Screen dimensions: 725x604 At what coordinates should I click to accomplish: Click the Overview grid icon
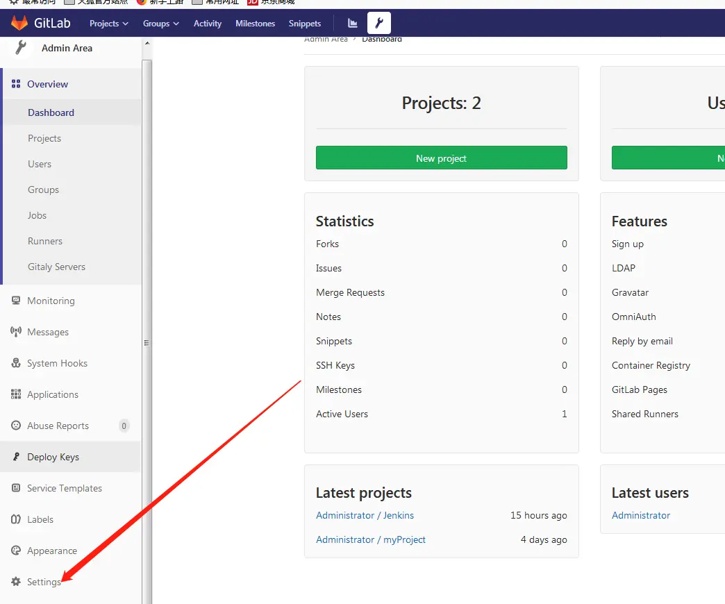coord(16,84)
